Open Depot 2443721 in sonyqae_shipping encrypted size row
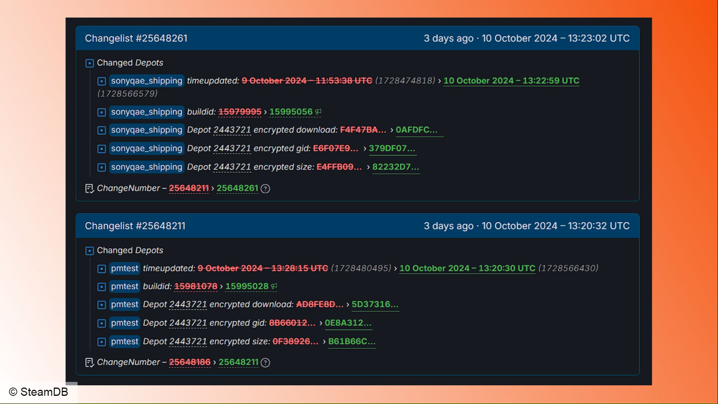 click(232, 167)
